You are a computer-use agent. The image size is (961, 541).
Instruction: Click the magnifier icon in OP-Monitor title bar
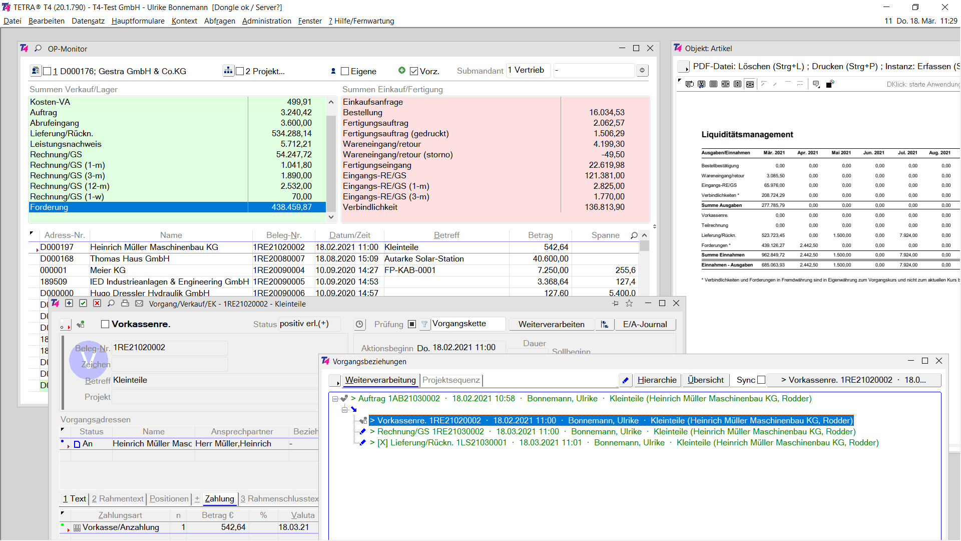point(38,49)
